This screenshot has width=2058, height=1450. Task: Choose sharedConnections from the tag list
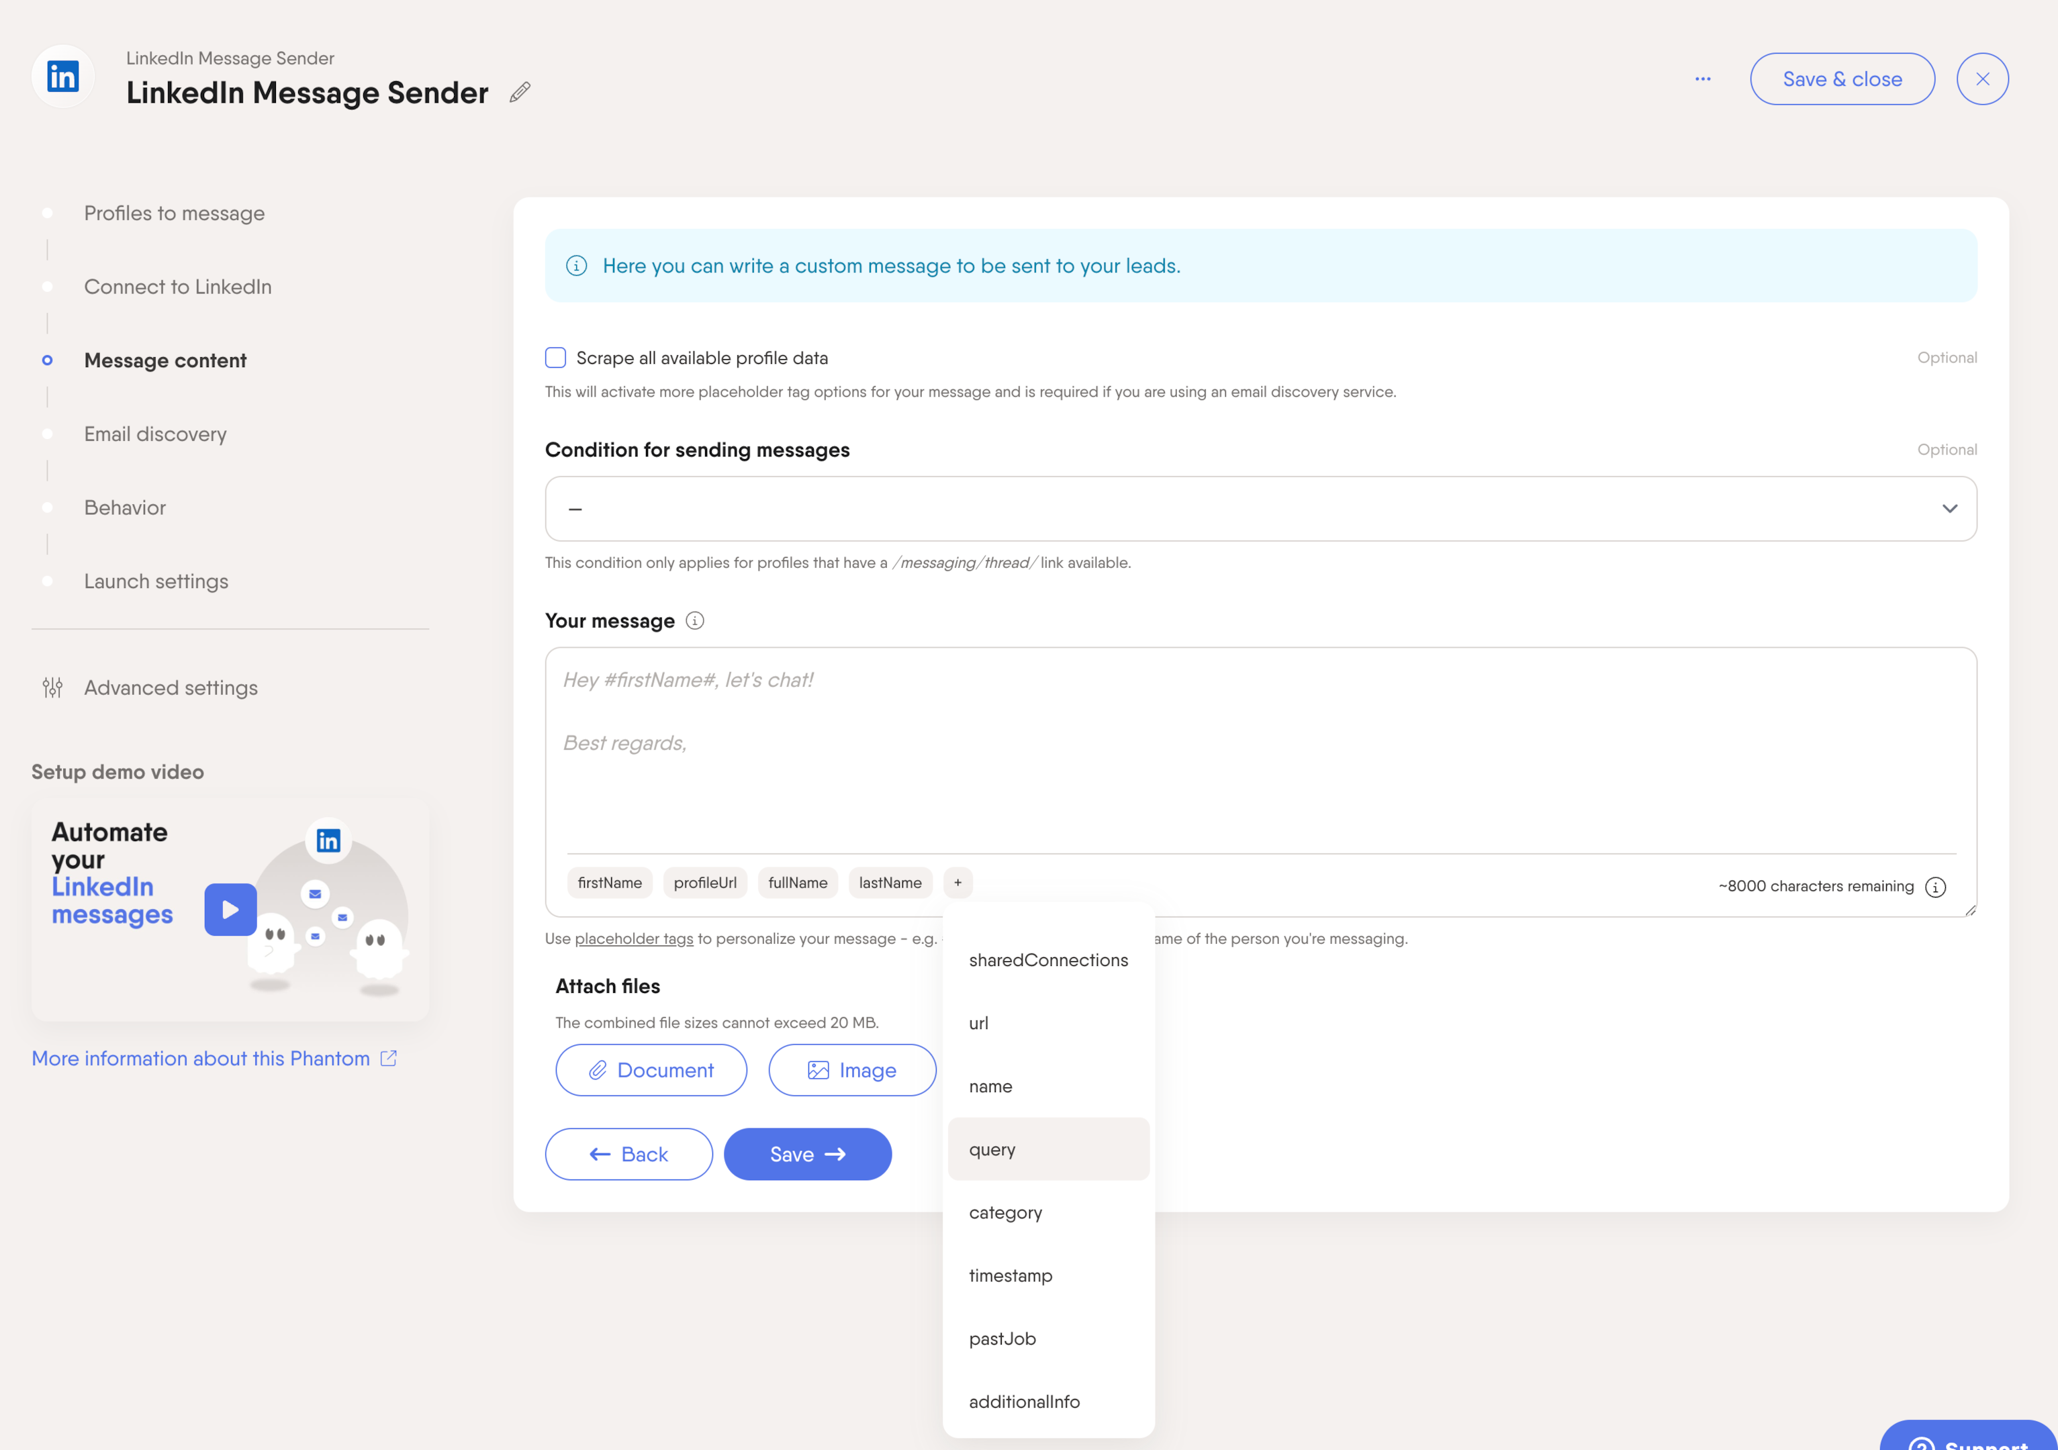click(1048, 960)
